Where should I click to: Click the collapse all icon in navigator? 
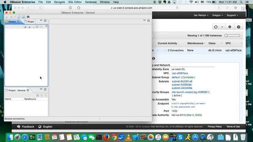[x=37, y=27]
